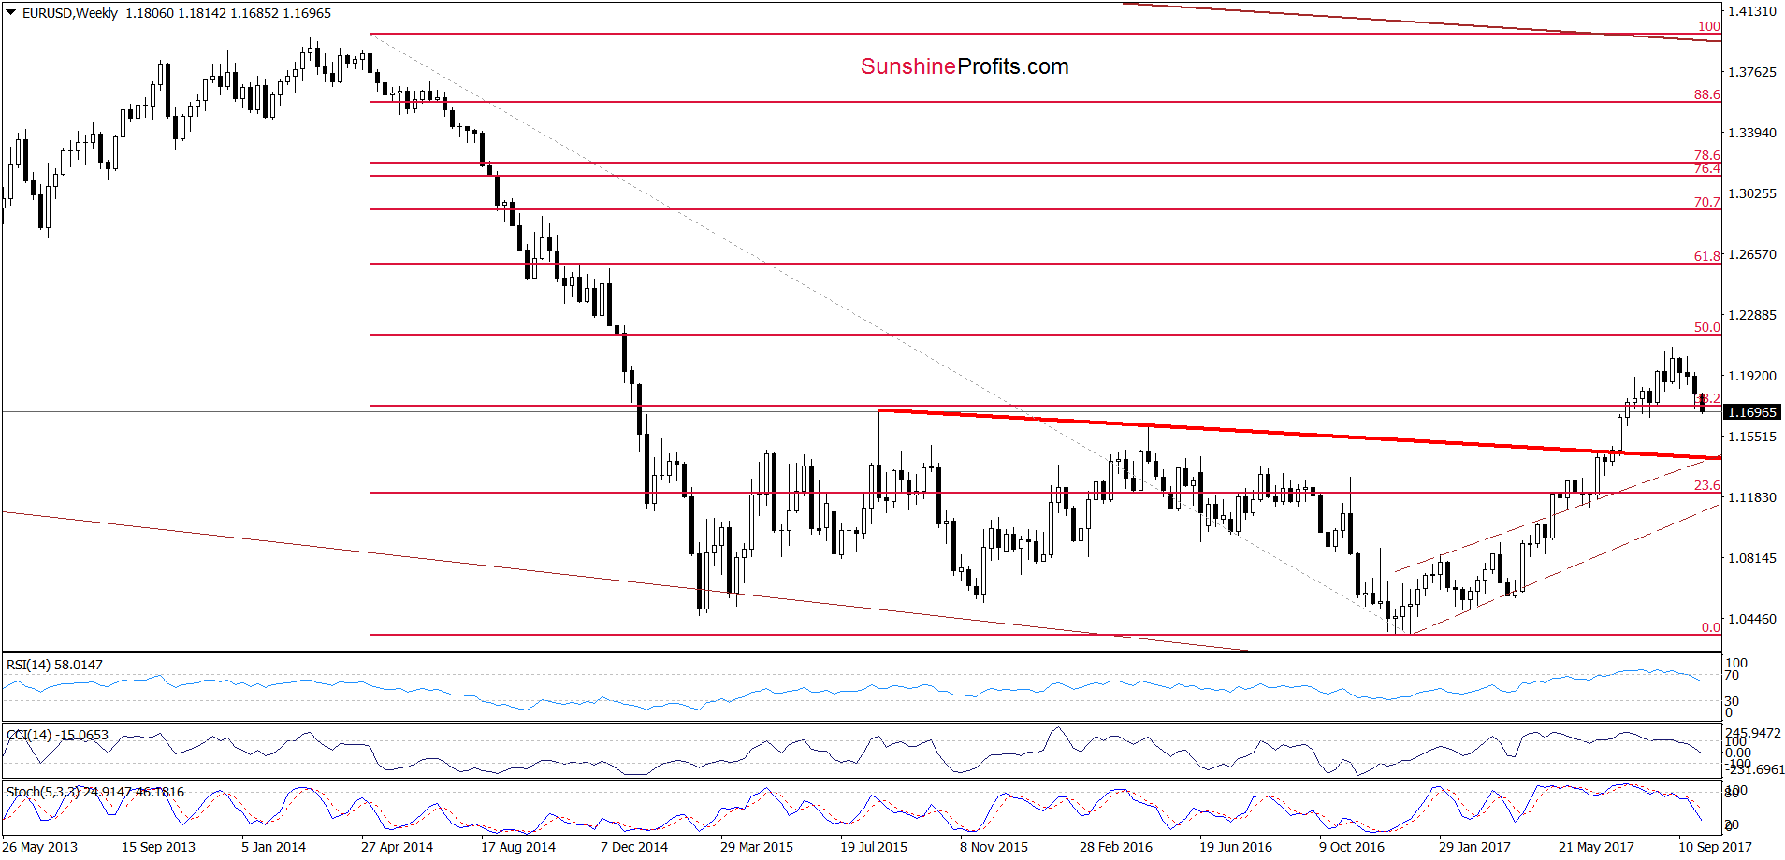Select the Stoch(5,3,3) indicator label
1785x860 pixels.
coord(95,792)
